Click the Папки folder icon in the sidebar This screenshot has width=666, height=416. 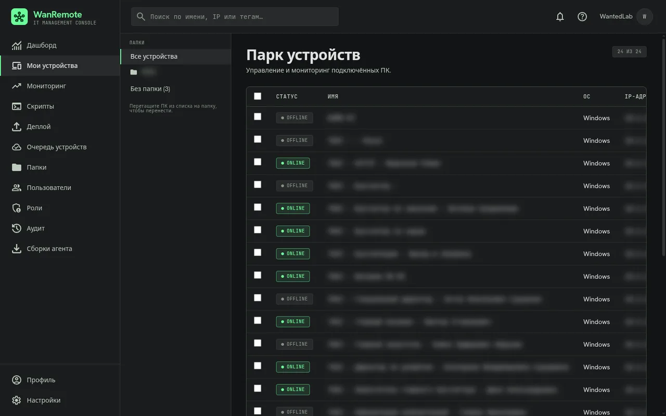pyautogui.click(x=17, y=167)
